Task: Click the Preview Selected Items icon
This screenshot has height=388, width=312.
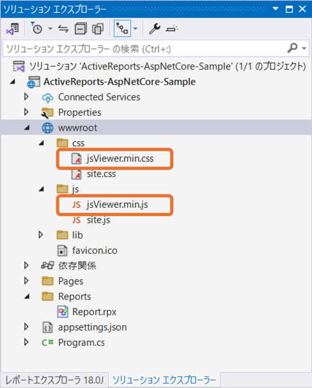Action: [x=172, y=29]
